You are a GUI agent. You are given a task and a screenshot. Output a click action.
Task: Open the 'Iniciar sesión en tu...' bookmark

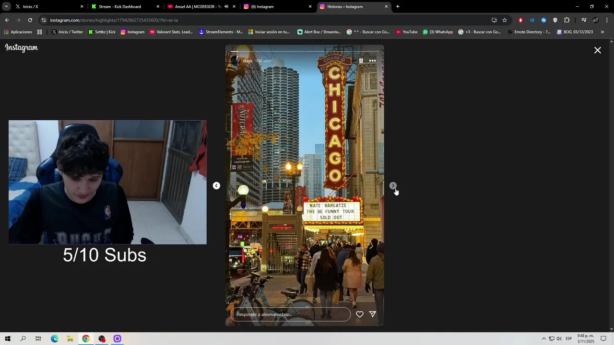(x=269, y=32)
